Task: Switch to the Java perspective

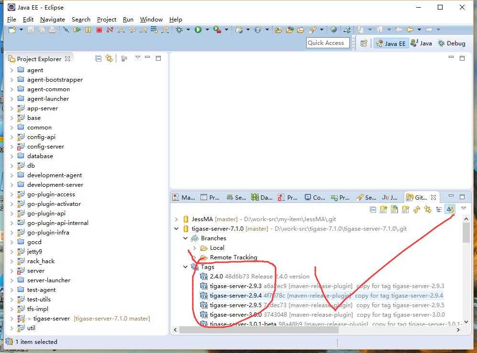Action: pyautogui.click(x=422, y=43)
